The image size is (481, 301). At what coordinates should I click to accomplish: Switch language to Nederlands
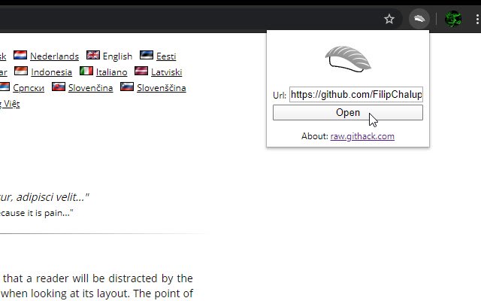coord(54,56)
